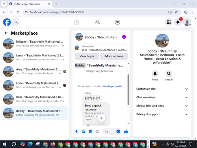This screenshot has width=197, height=148.
Task: Open Kelli's conversation
Action: click(35, 99)
